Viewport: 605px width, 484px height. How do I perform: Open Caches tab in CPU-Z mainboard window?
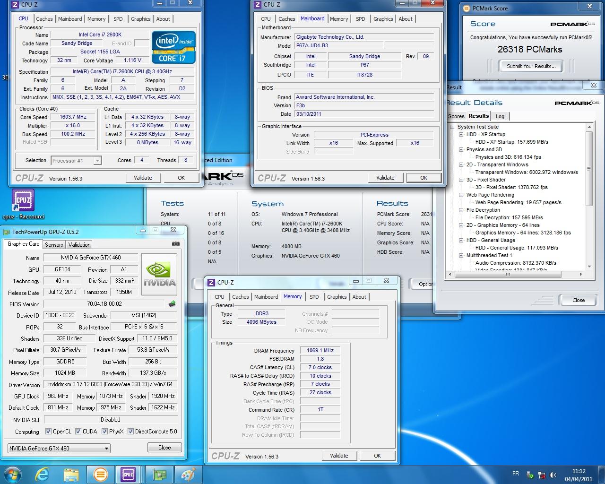287,19
